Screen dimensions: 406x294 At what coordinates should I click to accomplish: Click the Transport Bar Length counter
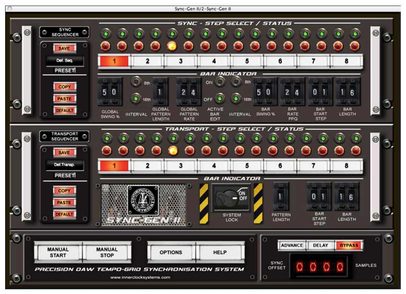point(346,197)
